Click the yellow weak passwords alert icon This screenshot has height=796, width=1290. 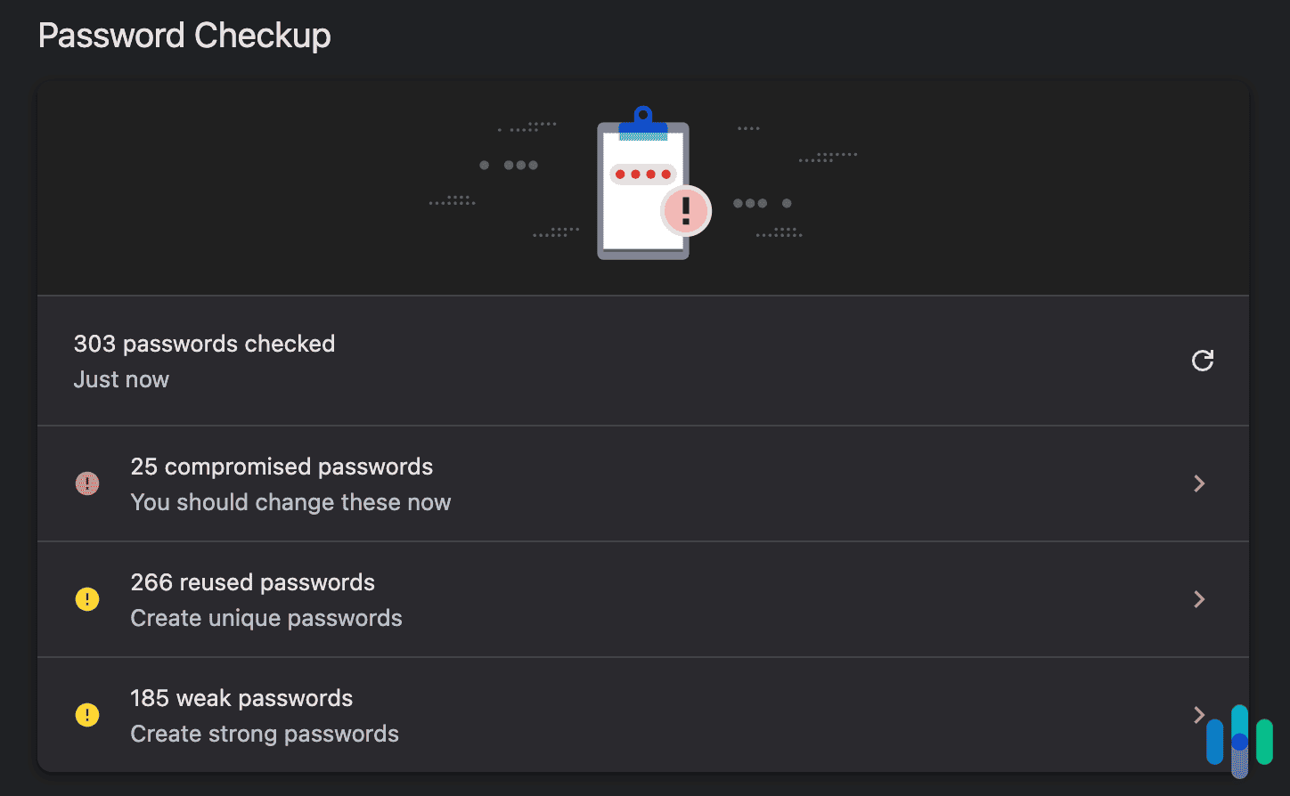point(86,715)
